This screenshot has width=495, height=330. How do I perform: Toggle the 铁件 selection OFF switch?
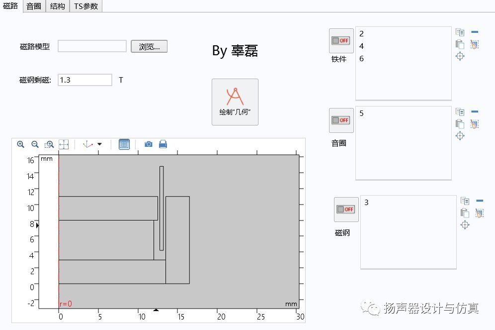pyautogui.click(x=341, y=41)
